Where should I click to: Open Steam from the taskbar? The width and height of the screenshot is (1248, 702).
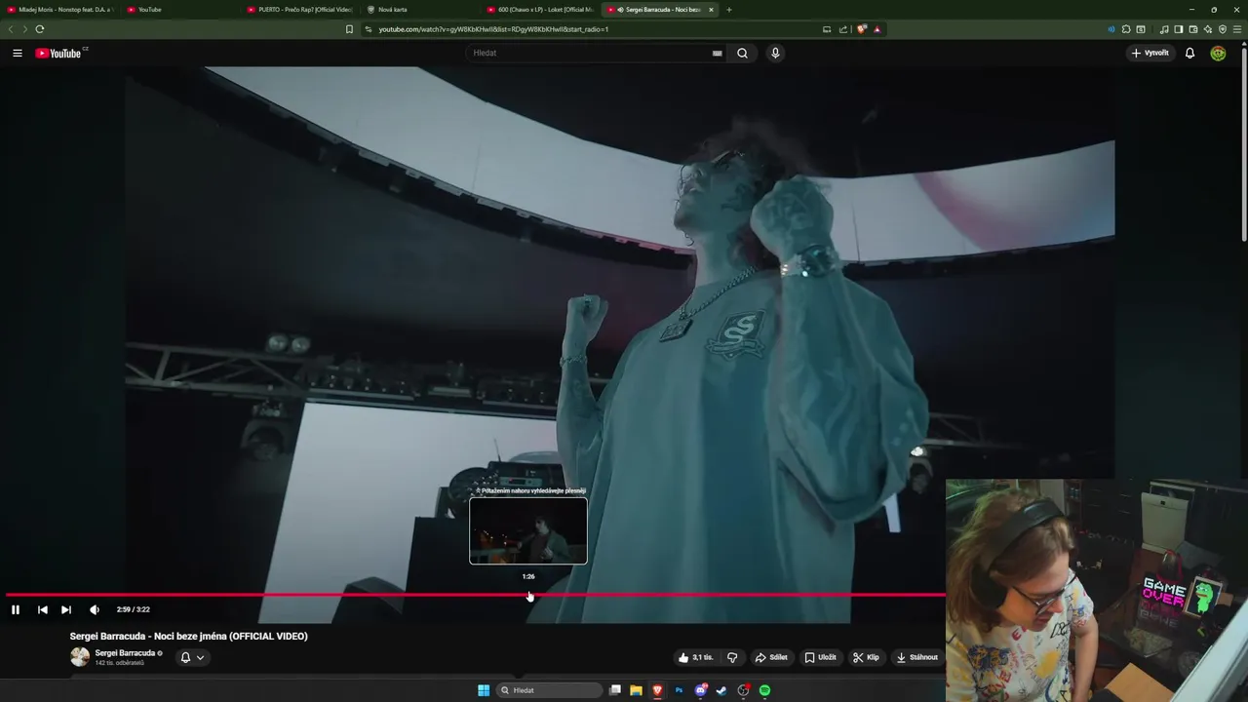click(721, 690)
